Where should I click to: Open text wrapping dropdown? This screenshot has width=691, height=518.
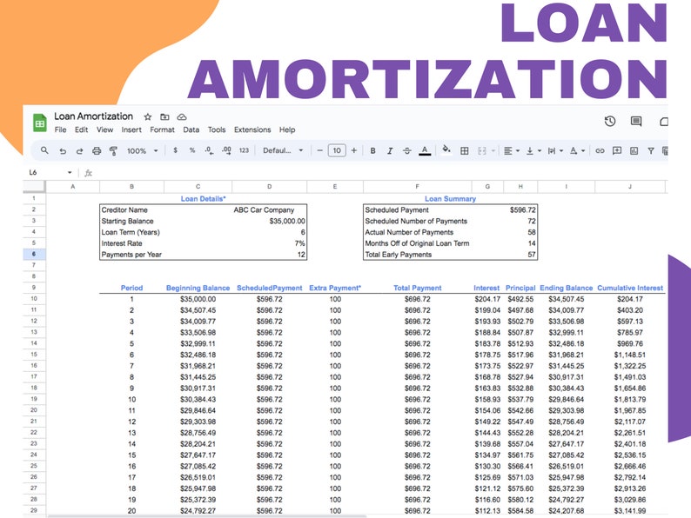click(555, 151)
